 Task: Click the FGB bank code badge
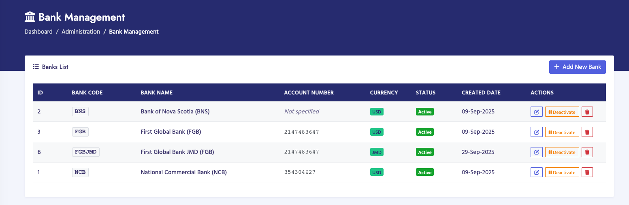pos(80,132)
